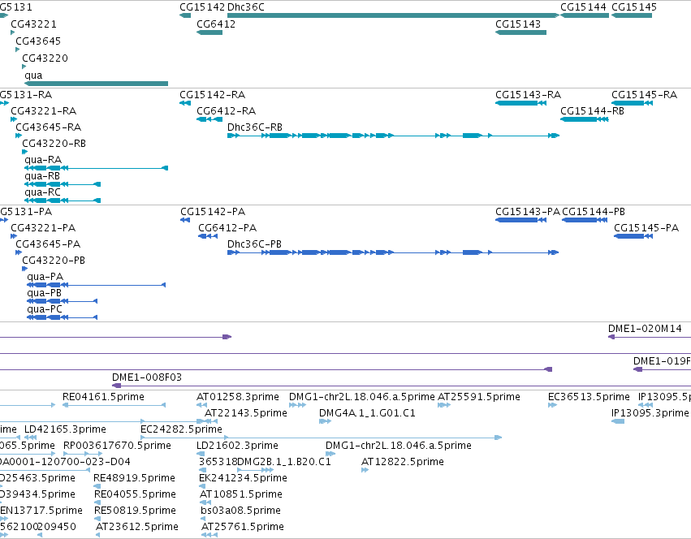Click the qua-RC transcript label

[43, 192]
